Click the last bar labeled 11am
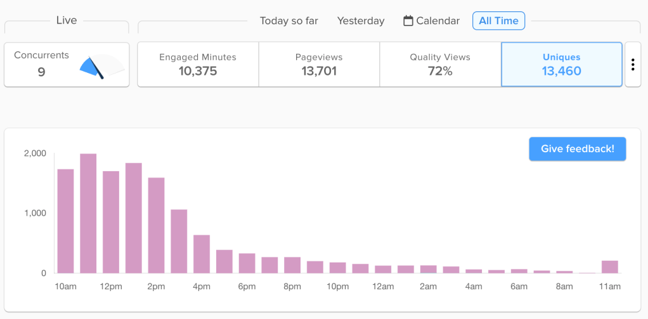648x319 pixels. [x=609, y=266]
